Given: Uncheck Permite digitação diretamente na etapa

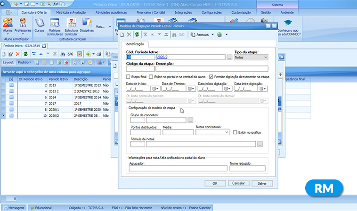Looking at the screenshot, I should [x=210, y=76].
